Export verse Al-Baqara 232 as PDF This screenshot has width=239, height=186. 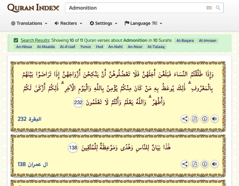[194, 119]
